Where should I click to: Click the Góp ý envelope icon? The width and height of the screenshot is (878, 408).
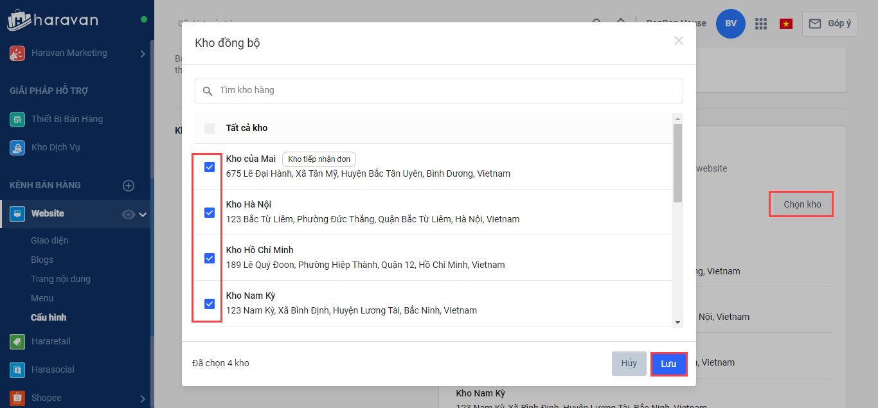(815, 24)
